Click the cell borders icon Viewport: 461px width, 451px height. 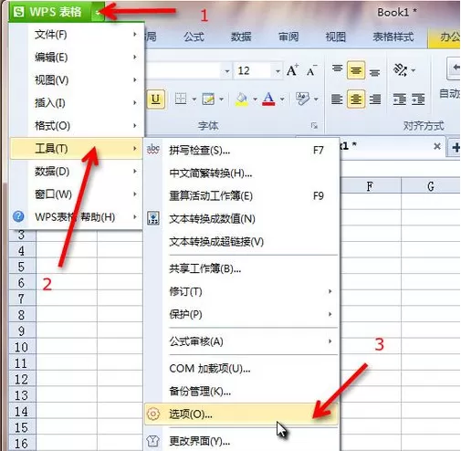[x=181, y=99]
